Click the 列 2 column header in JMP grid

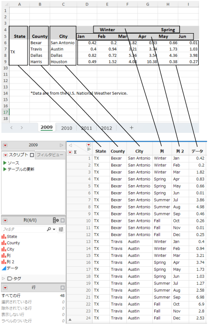(x=180, y=151)
